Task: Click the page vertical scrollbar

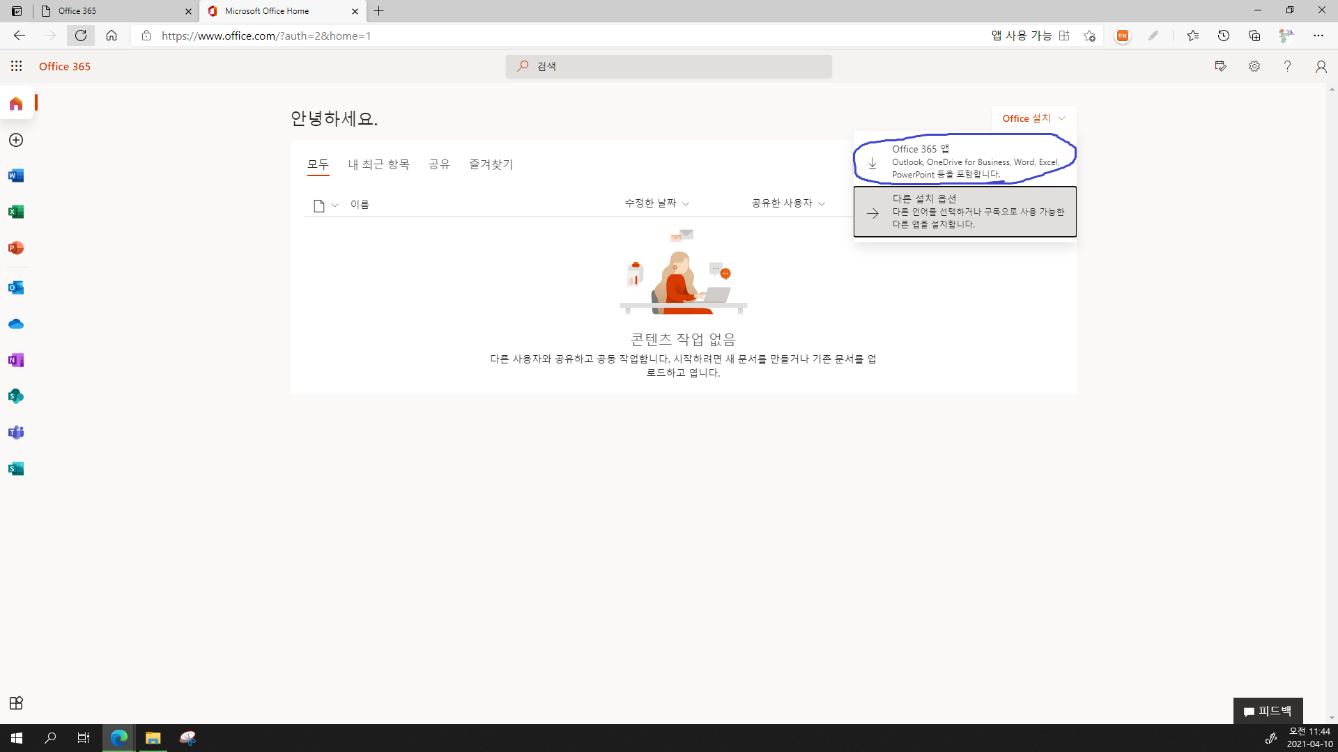Action: pyautogui.click(x=1332, y=404)
